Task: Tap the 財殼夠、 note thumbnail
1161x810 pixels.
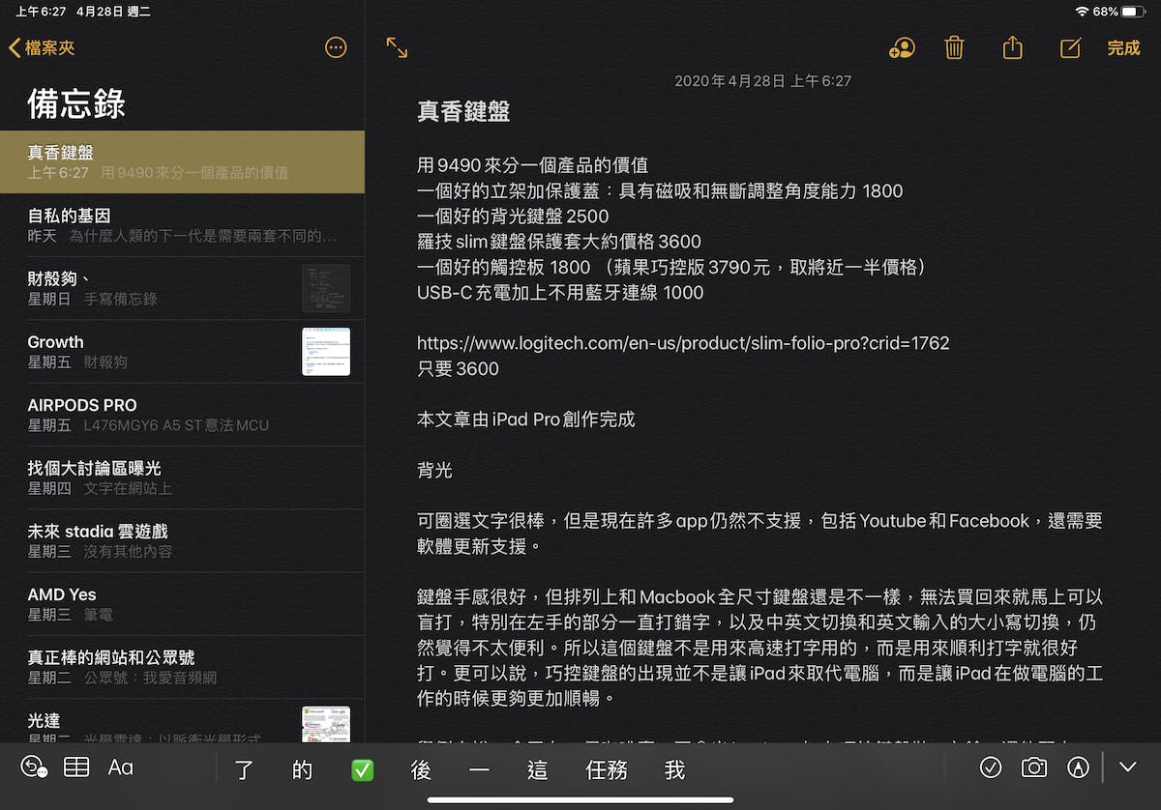Action: [326, 288]
